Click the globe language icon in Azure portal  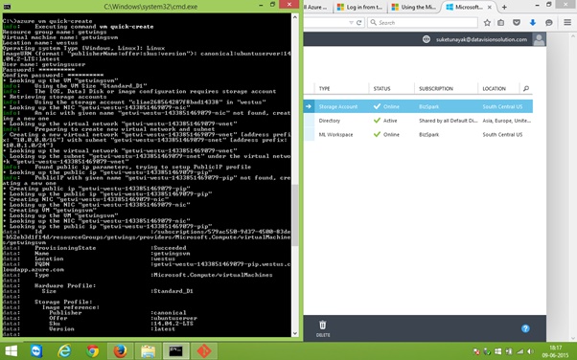point(427,39)
